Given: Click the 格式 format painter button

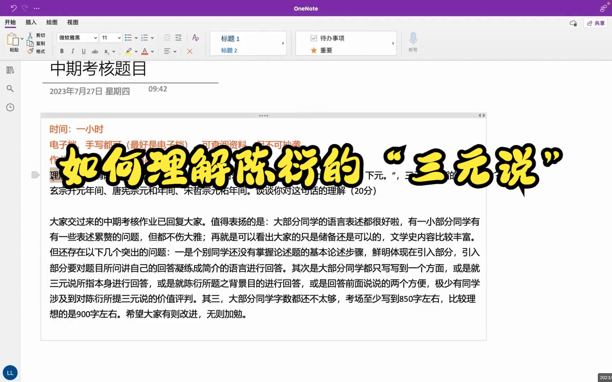Looking at the screenshot, I should click(36, 52).
